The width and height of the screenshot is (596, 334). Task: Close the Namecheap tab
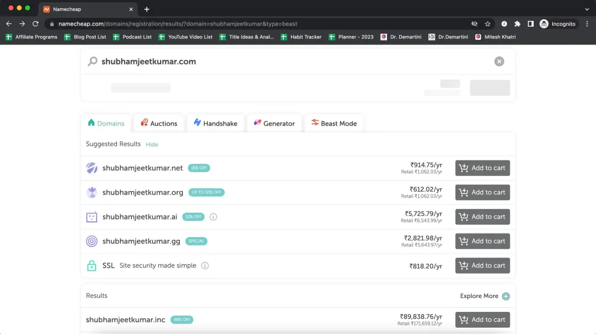point(131,9)
